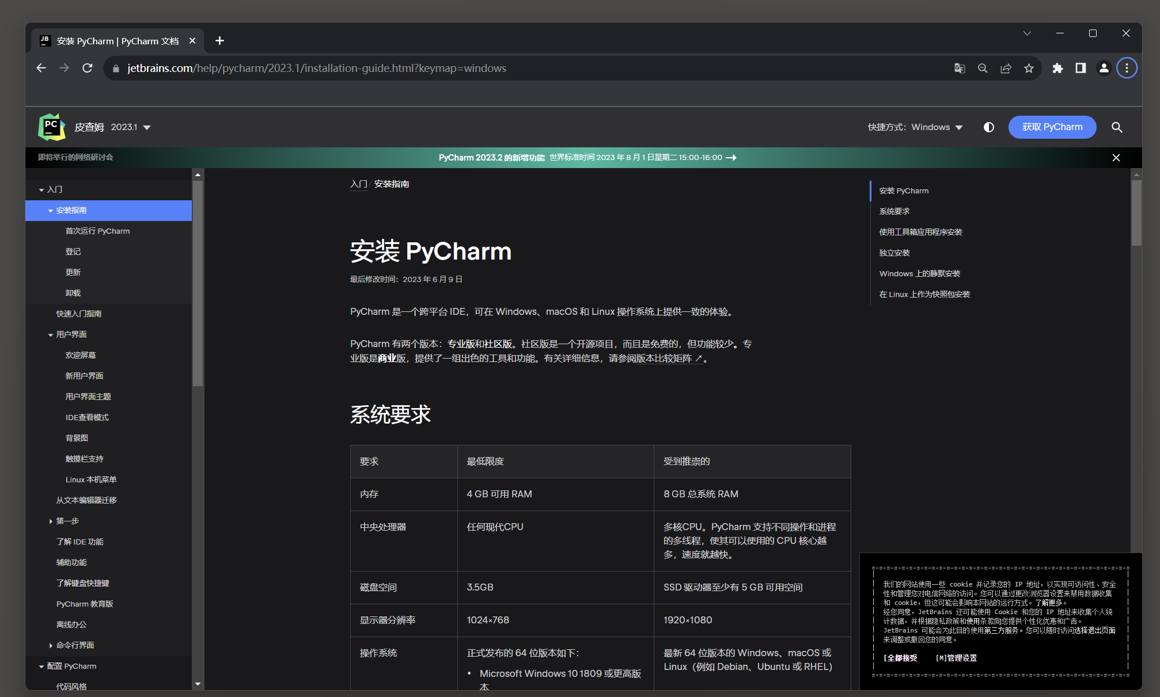Expand the 命令行界面 tree item
This screenshot has width=1160, height=697.
tap(51, 646)
